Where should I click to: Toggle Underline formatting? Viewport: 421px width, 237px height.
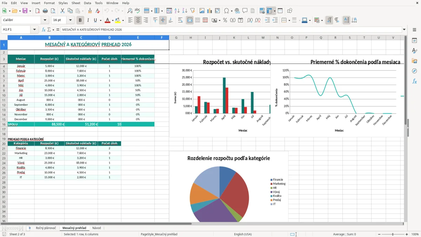click(95, 20)
